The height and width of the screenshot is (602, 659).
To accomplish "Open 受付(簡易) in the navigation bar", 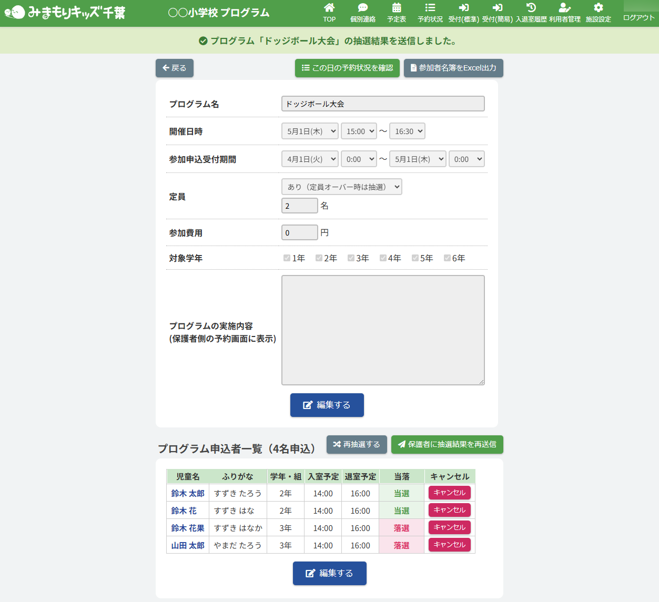I will 497,13.
